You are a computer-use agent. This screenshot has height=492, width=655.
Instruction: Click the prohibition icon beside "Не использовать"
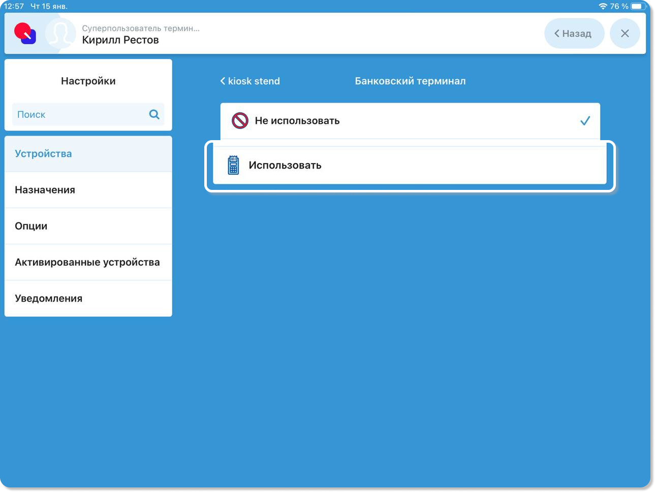point(240,121)
